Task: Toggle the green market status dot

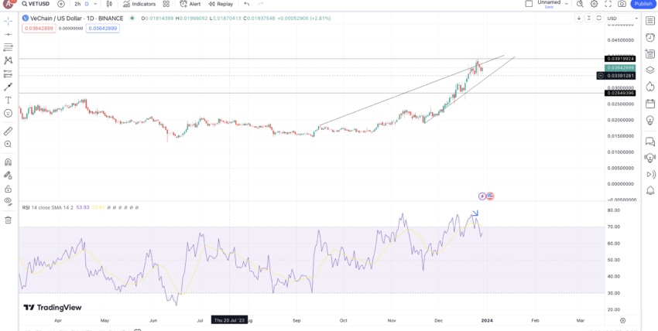Action: [x=132, y=18]
